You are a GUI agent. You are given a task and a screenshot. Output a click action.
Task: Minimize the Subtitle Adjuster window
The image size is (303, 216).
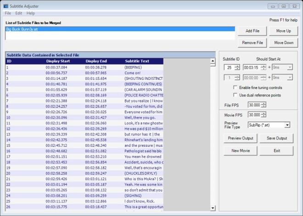coord(273,6)
